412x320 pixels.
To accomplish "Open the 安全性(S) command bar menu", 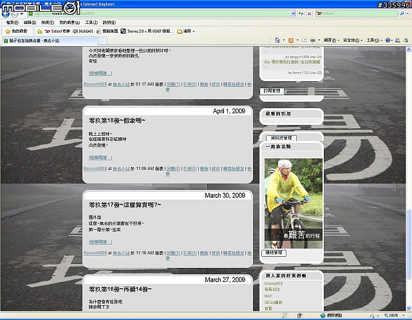I will [353, 40].
